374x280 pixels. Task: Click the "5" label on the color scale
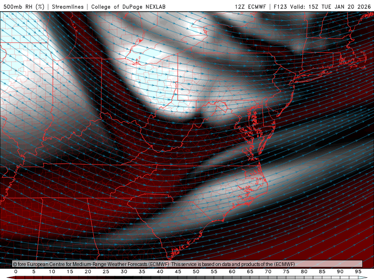[34, 272]
